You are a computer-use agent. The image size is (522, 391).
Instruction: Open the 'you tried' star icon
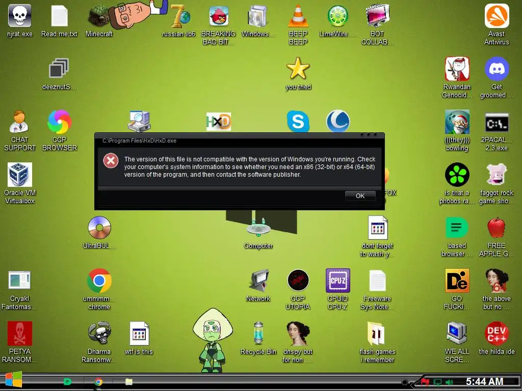click(298, 68)
